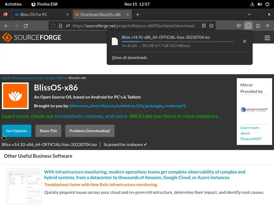The height and width of the screenshot is (205, 274).
Task: Select the Download BlissOS-x86 tab
Action: [x=102, y=15]
